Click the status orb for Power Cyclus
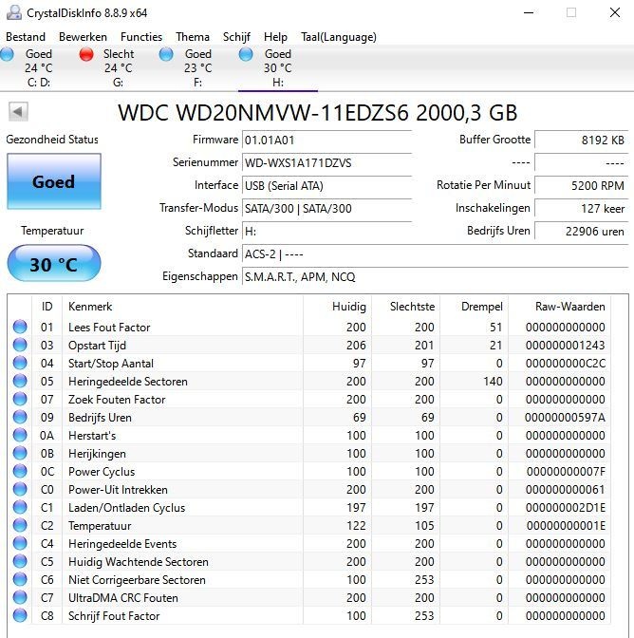Viewport: 634px width, 638px height. point(20,471)
